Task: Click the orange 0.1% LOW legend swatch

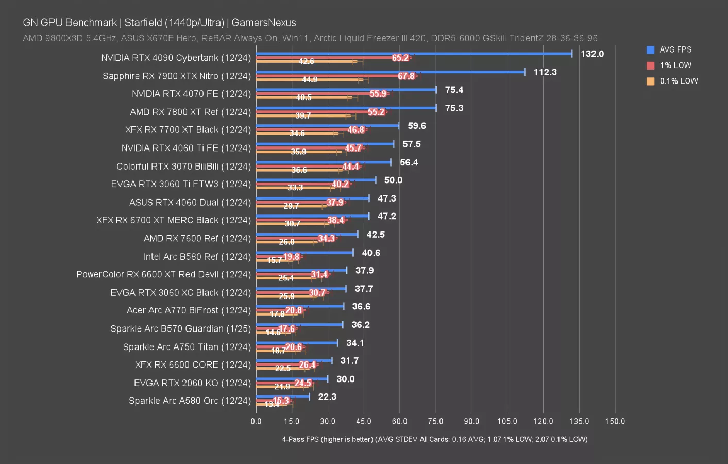Action: [x=650, y=81]
